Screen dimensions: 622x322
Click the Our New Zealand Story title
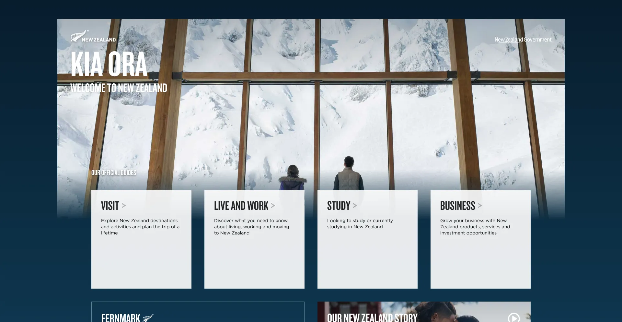click(x=372, y=317)
